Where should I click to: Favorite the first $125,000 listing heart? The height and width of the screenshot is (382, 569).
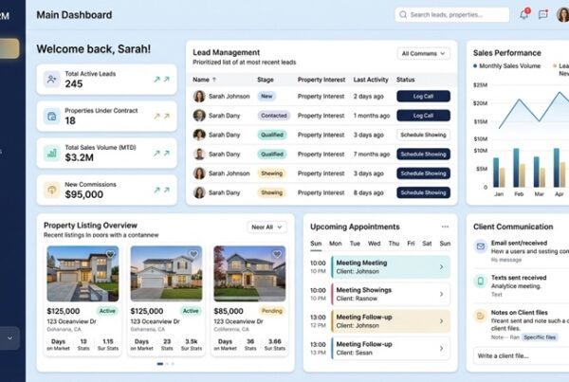click(110, 254)
